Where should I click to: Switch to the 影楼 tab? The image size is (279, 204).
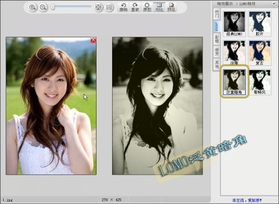217,38
